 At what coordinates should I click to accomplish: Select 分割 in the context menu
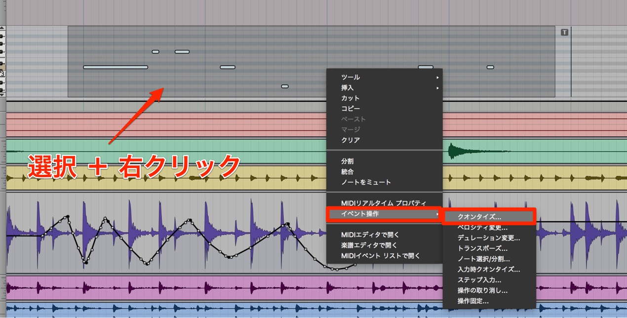pos(384,161)
